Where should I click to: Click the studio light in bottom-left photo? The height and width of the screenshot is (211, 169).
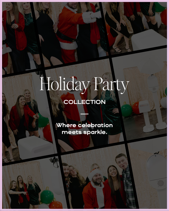54,162
